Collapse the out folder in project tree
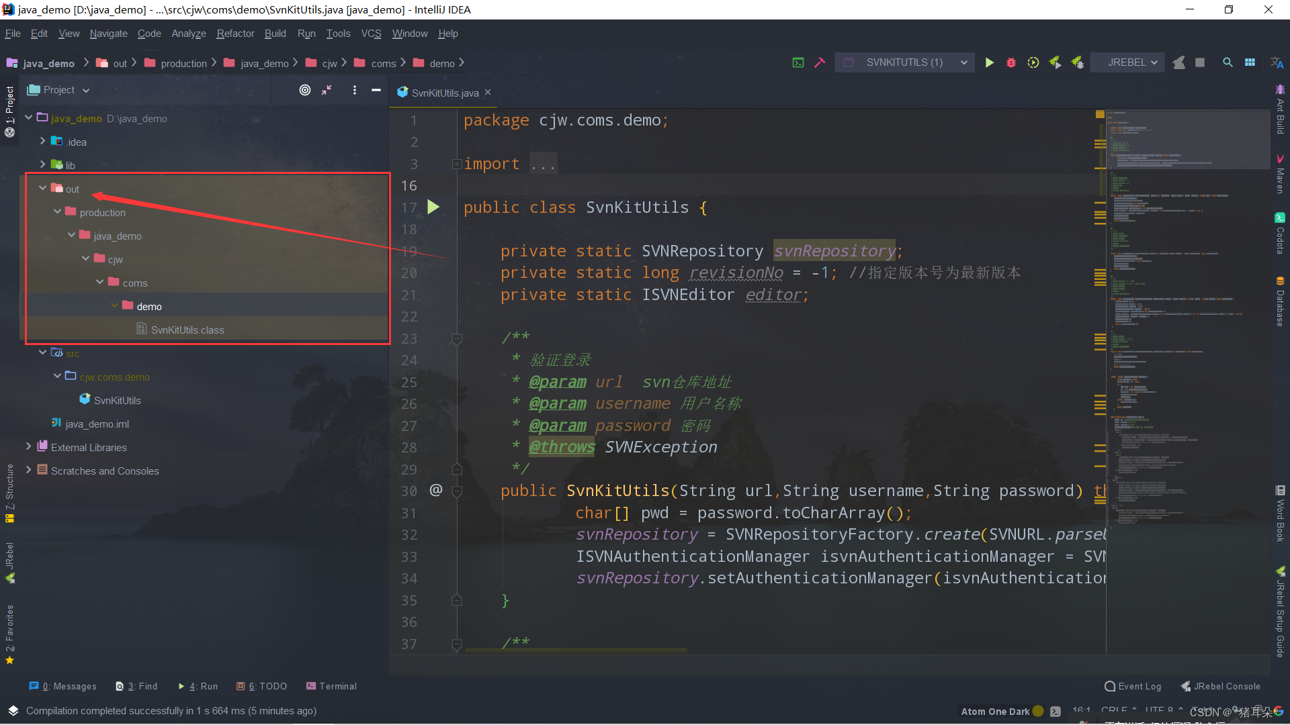This screenshot has width=1290, height=725. tap(42, 189)
